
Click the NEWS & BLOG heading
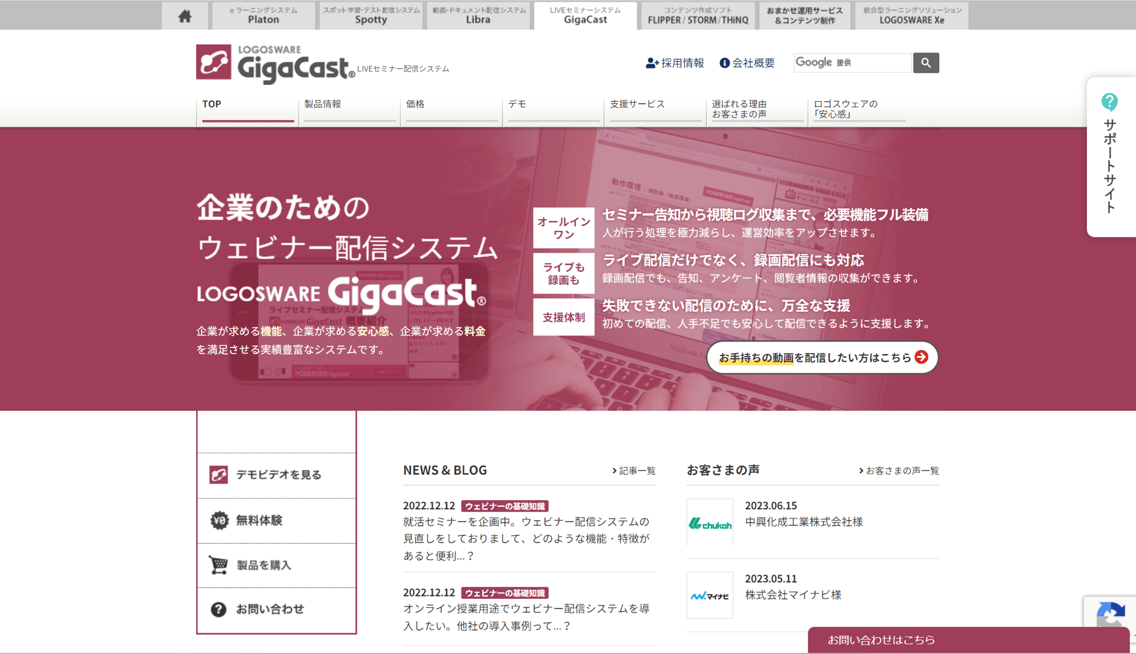pos(445,470)
